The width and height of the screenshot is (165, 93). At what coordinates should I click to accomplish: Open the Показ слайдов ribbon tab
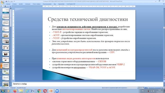[36, 4]
